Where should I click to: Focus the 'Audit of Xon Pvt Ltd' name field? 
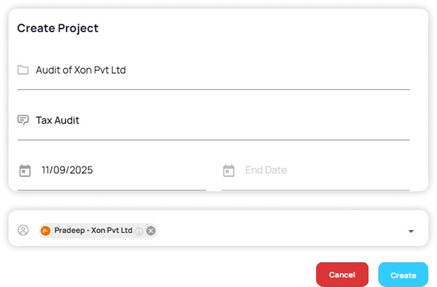tap(81, 70)
